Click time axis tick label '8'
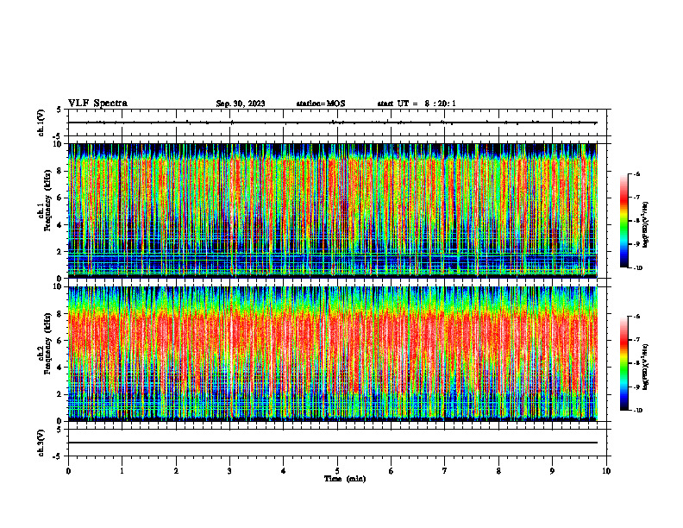 (x=498, y=471)
